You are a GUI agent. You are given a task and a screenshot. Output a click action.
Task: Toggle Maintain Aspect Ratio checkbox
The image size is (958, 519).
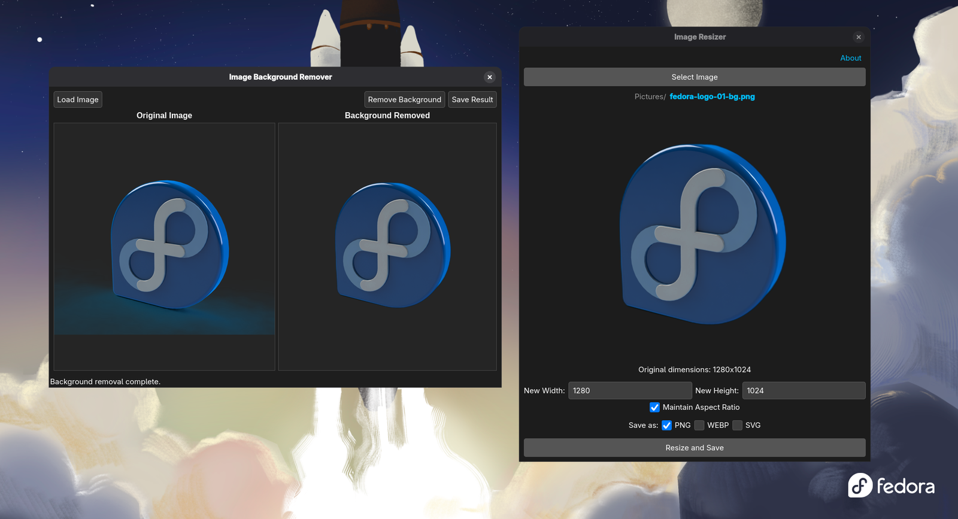point(654,407)
